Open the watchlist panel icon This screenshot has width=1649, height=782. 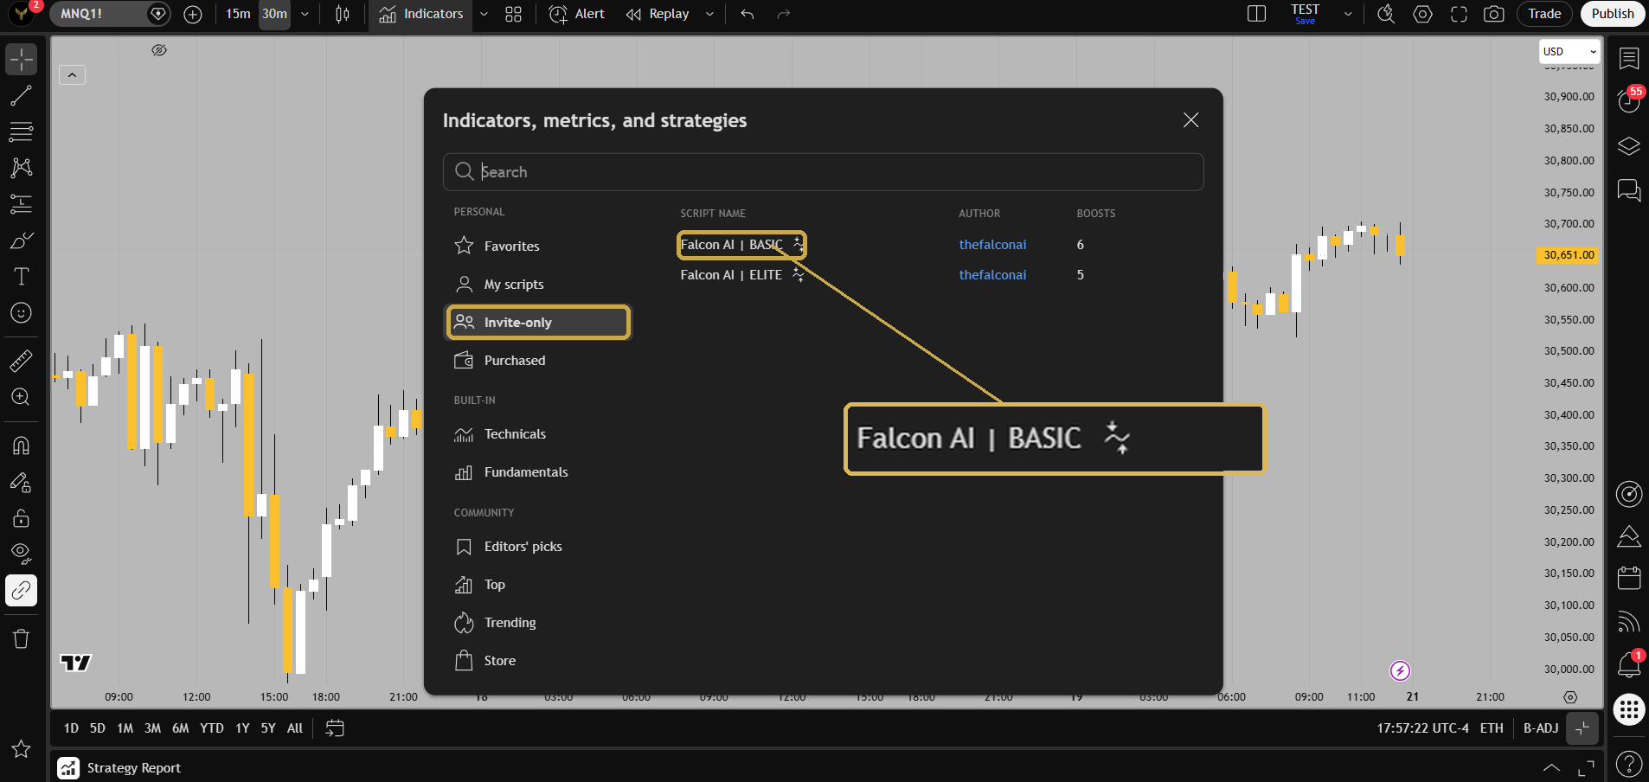point(1629,59)
